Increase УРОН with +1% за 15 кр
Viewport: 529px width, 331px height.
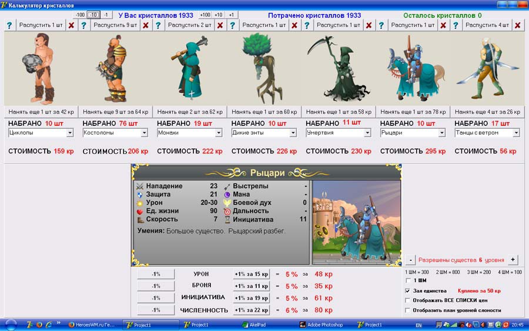coord(252,274)
